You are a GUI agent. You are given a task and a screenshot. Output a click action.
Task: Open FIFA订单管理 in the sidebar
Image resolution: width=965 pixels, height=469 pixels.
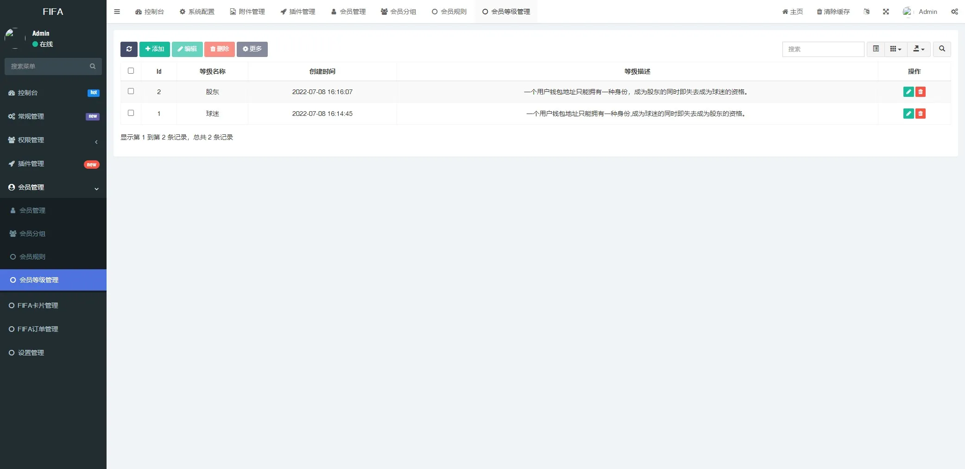[53, 329]
